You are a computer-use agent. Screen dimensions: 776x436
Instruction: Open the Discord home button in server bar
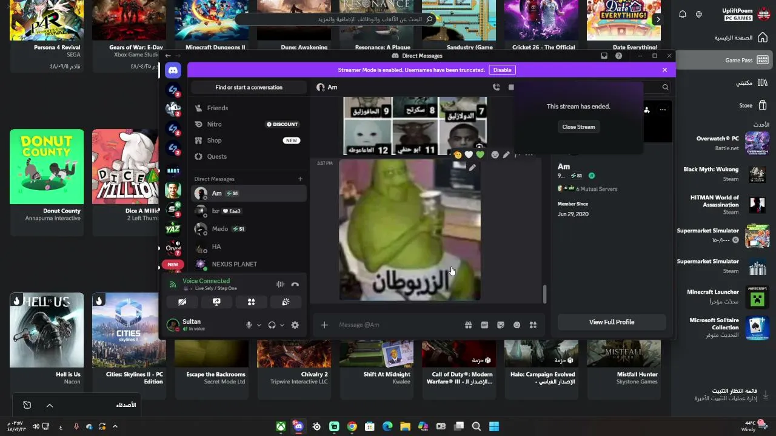point(173,71)
